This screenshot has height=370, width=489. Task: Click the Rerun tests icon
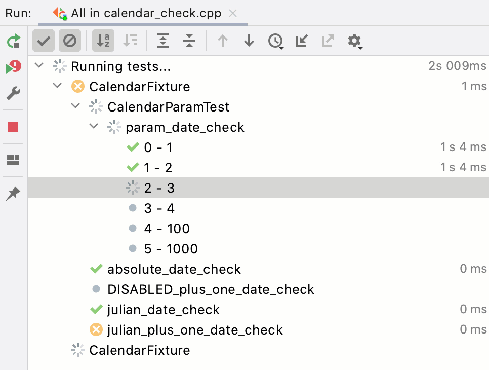point(13,41)
